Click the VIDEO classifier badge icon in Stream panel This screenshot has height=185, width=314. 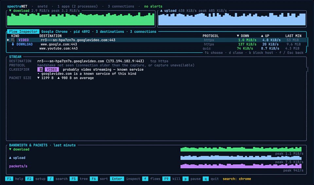coord(41,69)
